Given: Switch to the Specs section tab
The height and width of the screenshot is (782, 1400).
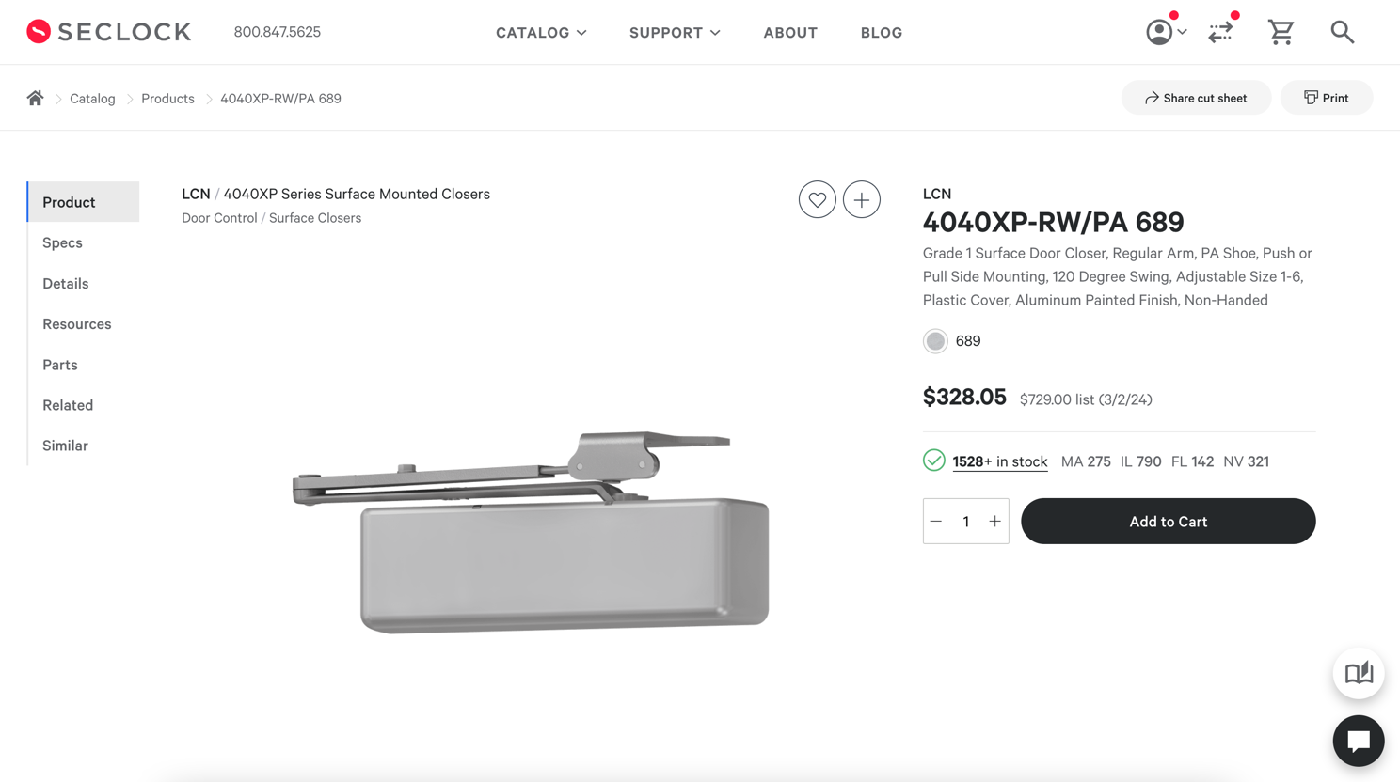Looking at the screenshot, I should click(62, 242).
